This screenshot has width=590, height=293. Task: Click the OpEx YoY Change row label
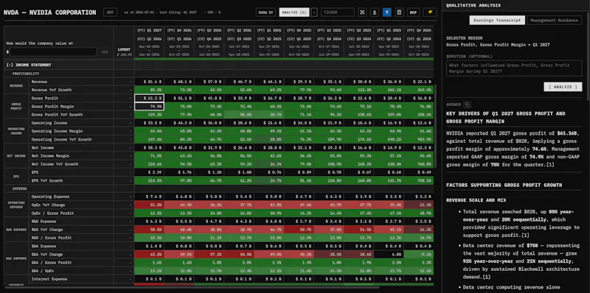(x=48, y=205)
